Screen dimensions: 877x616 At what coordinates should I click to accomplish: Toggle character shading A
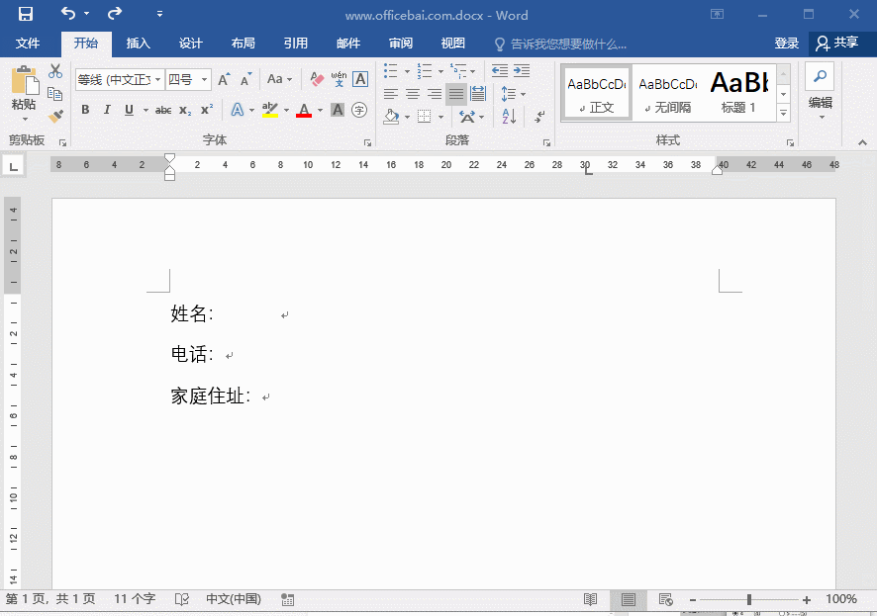tap(338, 110)
